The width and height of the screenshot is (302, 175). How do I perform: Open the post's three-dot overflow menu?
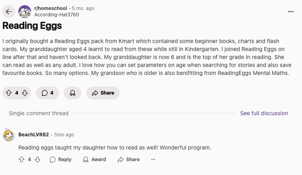tap(290, 12)
